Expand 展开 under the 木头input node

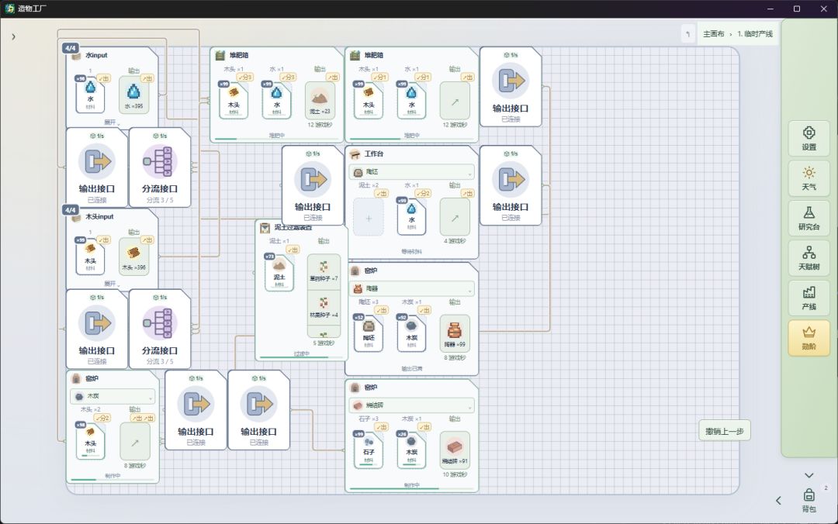(x=112, y=284)
